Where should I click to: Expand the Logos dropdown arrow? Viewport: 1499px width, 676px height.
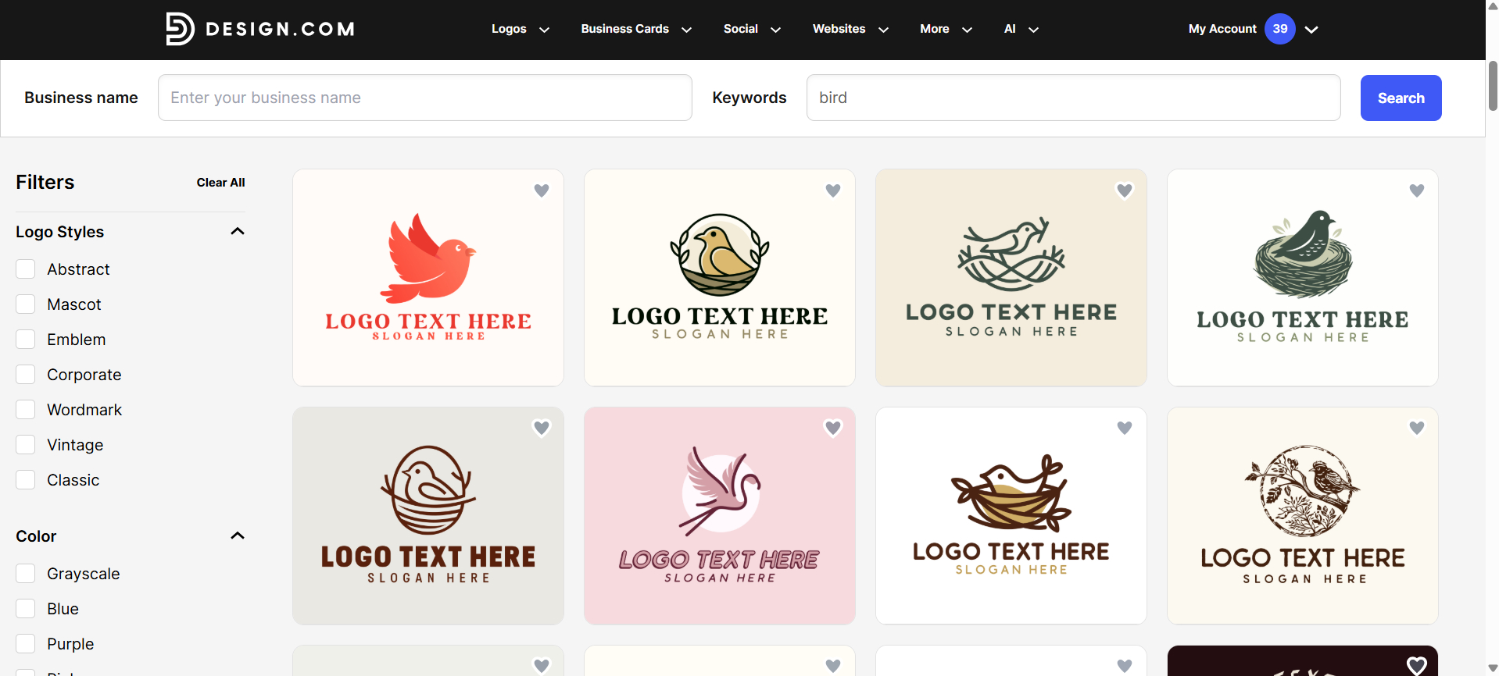[x=545, y=30]
